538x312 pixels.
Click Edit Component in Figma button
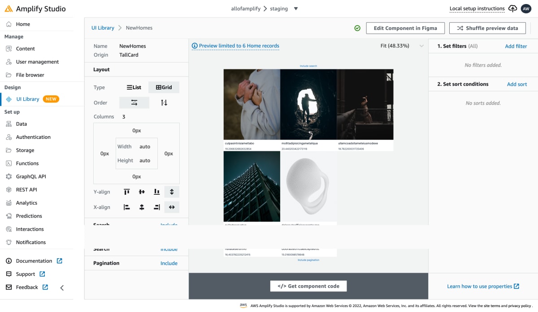(405, 28)
